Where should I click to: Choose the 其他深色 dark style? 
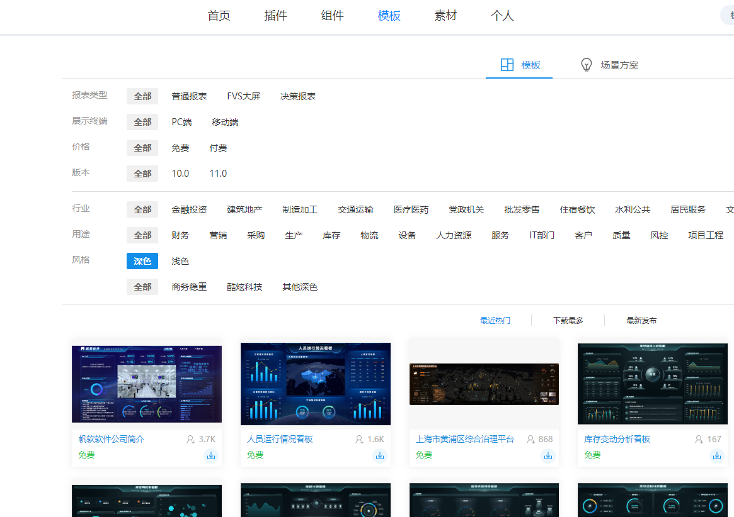pyautogui.click(x=300, y=287)
